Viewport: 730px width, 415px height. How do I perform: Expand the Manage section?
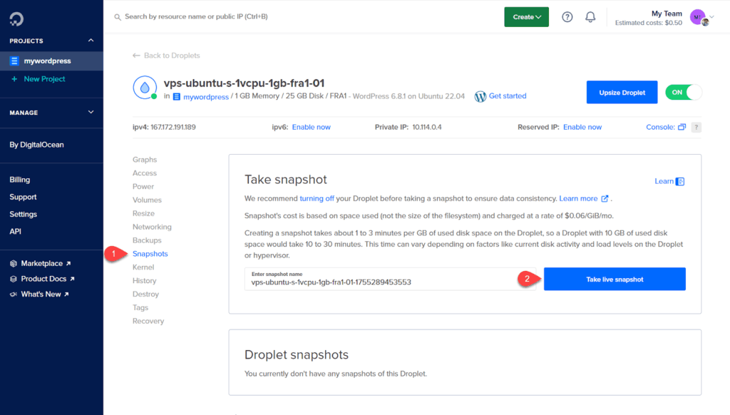(x=91, y=112)
